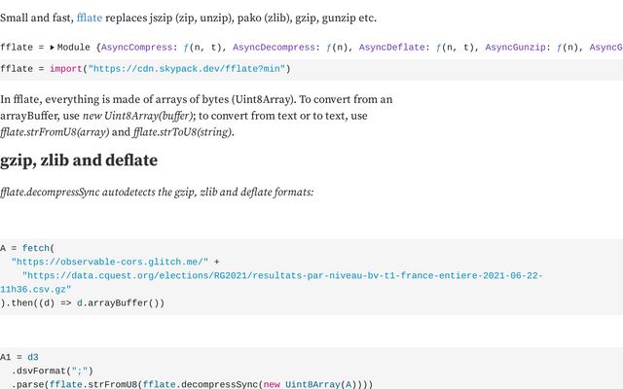Image resolution: width=623 pixels, height=389 pixels.
Task: Click the import keyword in the code cell
Action: pos(65,69)
